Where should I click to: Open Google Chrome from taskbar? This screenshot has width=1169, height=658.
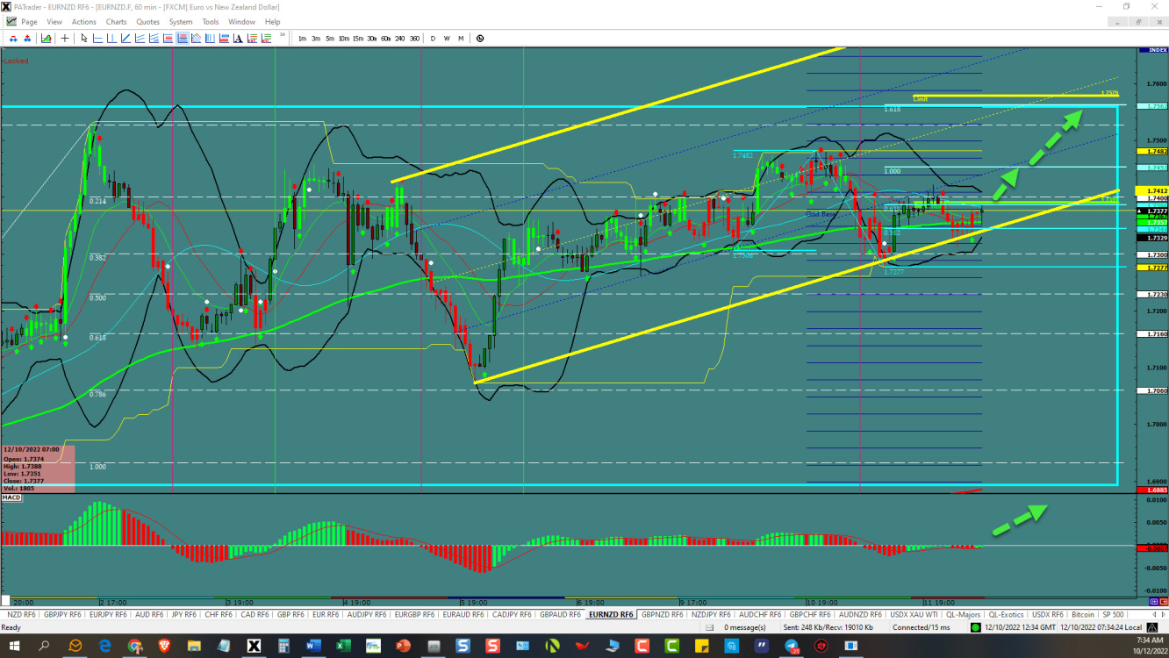click(x=134, y=646)
